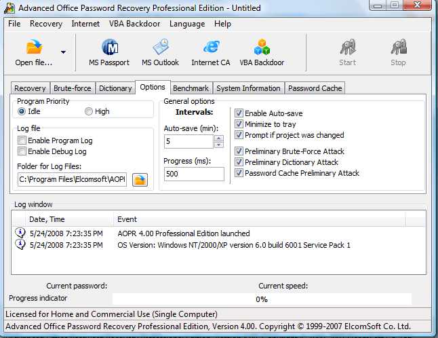
Task: Open the Recovery menu
Action: [x=46, y=24]
